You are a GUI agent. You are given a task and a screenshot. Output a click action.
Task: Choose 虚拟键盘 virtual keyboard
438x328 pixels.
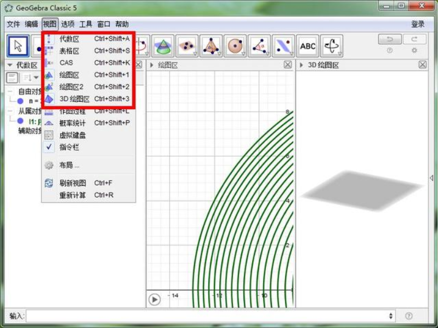(x=89, y=135)
